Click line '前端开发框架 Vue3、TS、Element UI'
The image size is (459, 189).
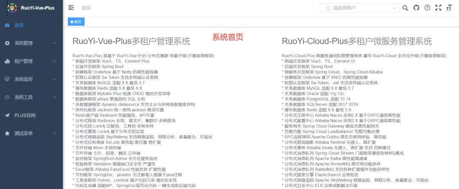point(318,61)
